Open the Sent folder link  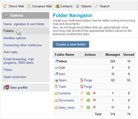click(x=62, y=74)
